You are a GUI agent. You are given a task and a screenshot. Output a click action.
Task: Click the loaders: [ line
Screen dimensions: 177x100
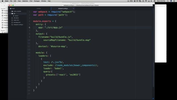(x=45, y=56)
